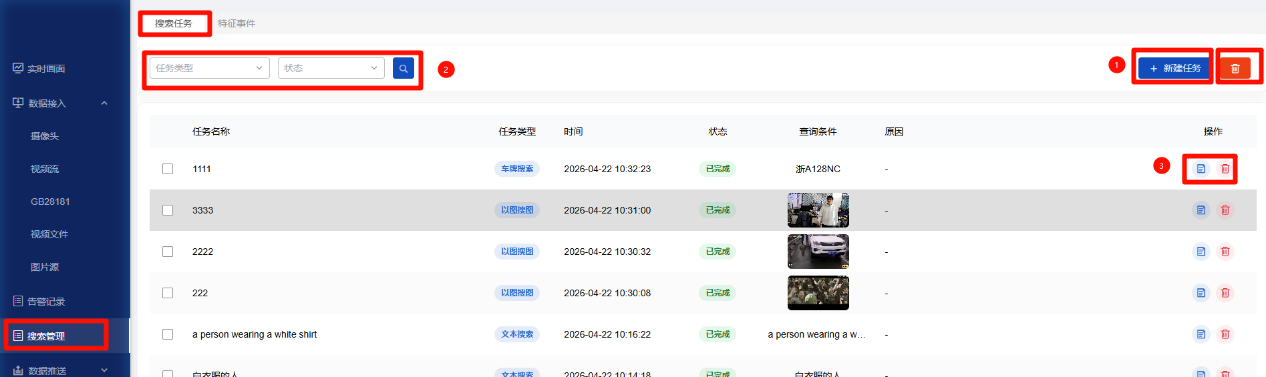Click the 时间 column header
The width and height of the screenshot is (1266, 377).
coord(573,131)
